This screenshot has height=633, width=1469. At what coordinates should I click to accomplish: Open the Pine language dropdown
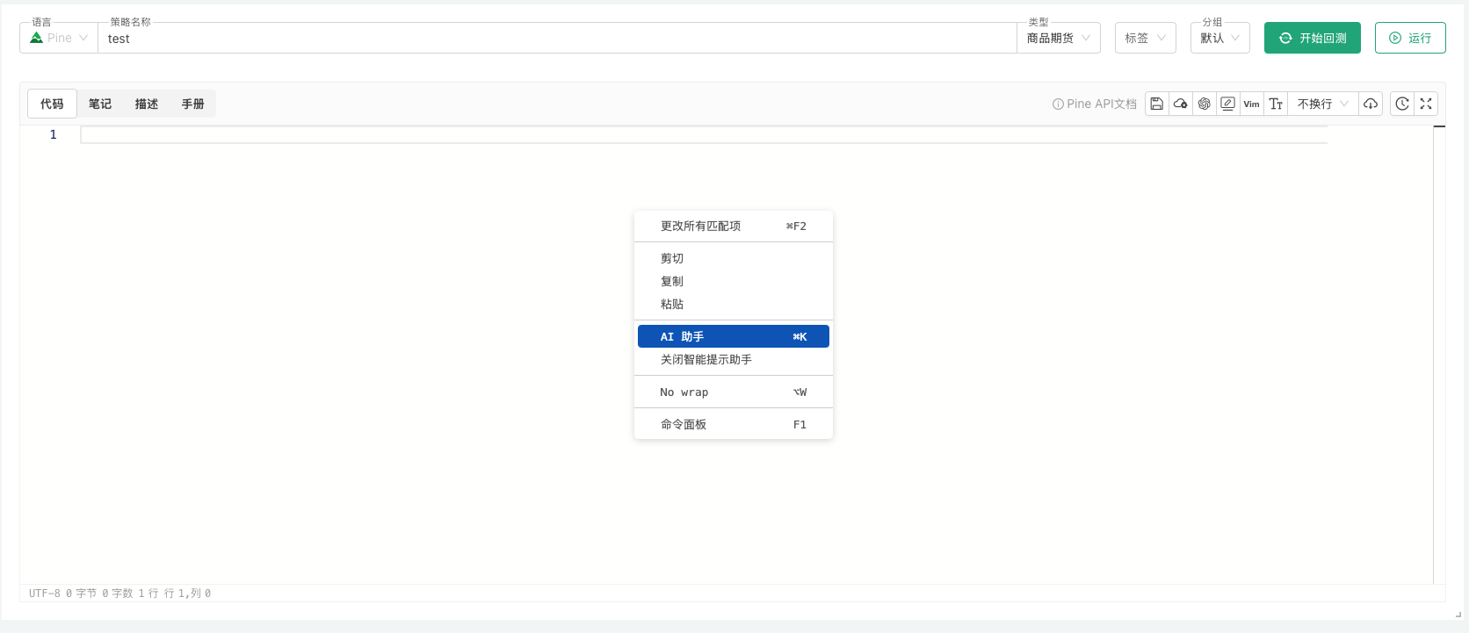coord(59,38)
